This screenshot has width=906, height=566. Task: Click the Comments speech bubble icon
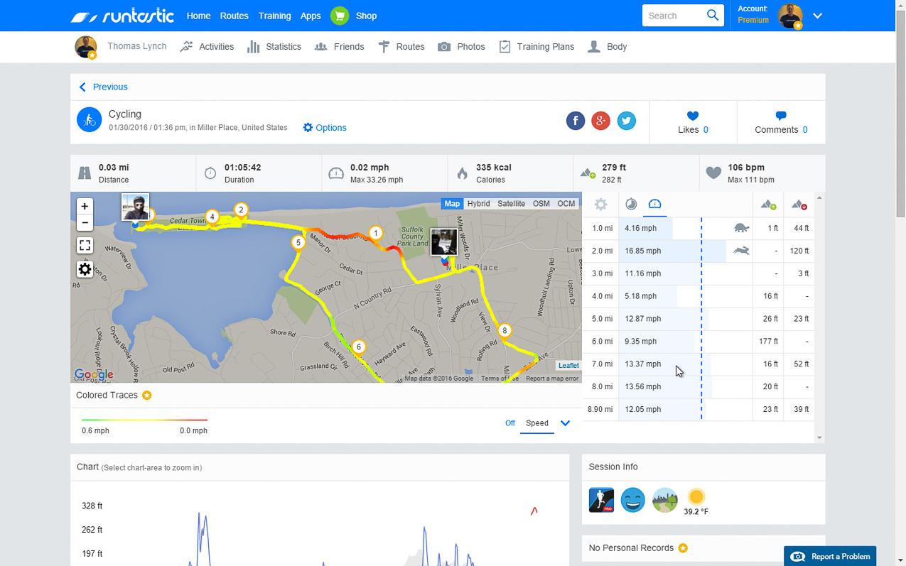tap(781, 116)
